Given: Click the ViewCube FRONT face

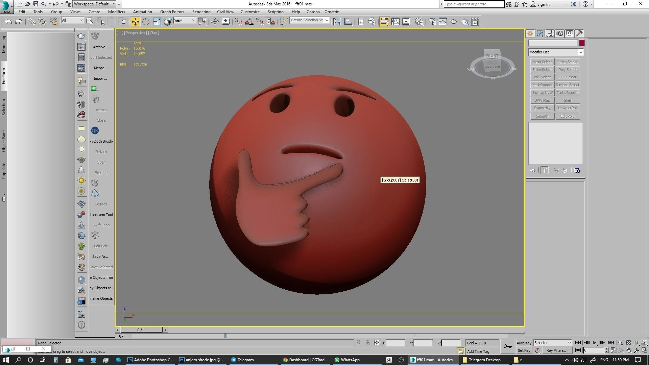Looking at the screenshot, I should tap(492, 56).
